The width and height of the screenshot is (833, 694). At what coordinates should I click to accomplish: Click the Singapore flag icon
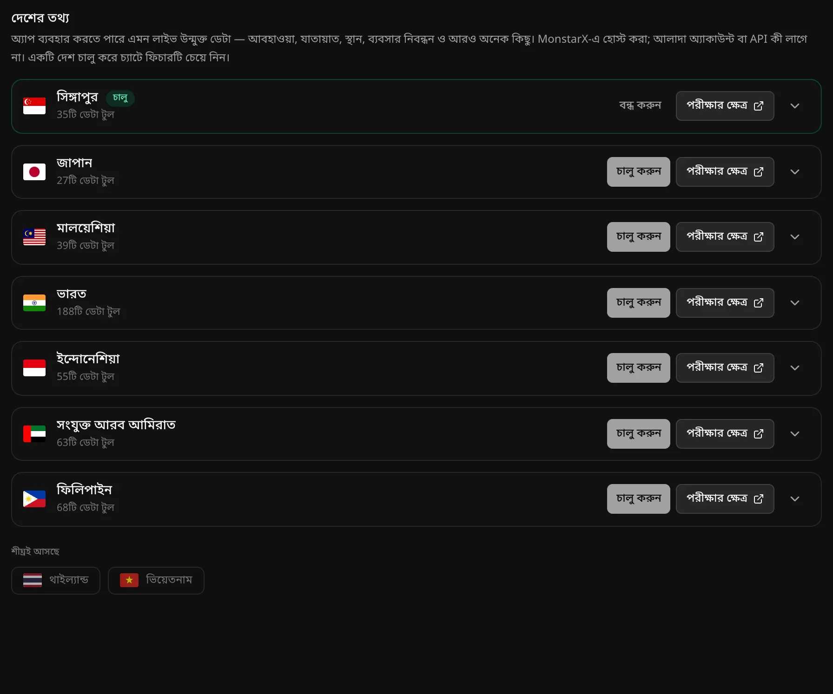point(34,106)
